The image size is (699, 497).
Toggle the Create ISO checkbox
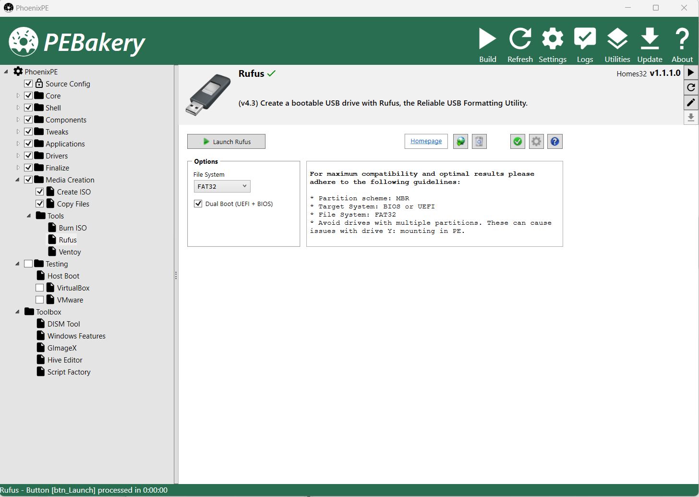(40, 192)
